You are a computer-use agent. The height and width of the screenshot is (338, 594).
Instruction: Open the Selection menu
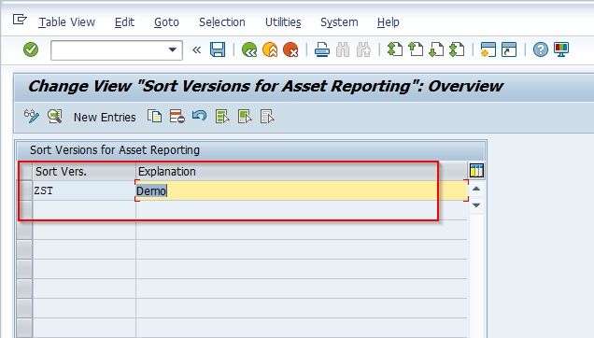pyautogui.click(x=222, y=22)
